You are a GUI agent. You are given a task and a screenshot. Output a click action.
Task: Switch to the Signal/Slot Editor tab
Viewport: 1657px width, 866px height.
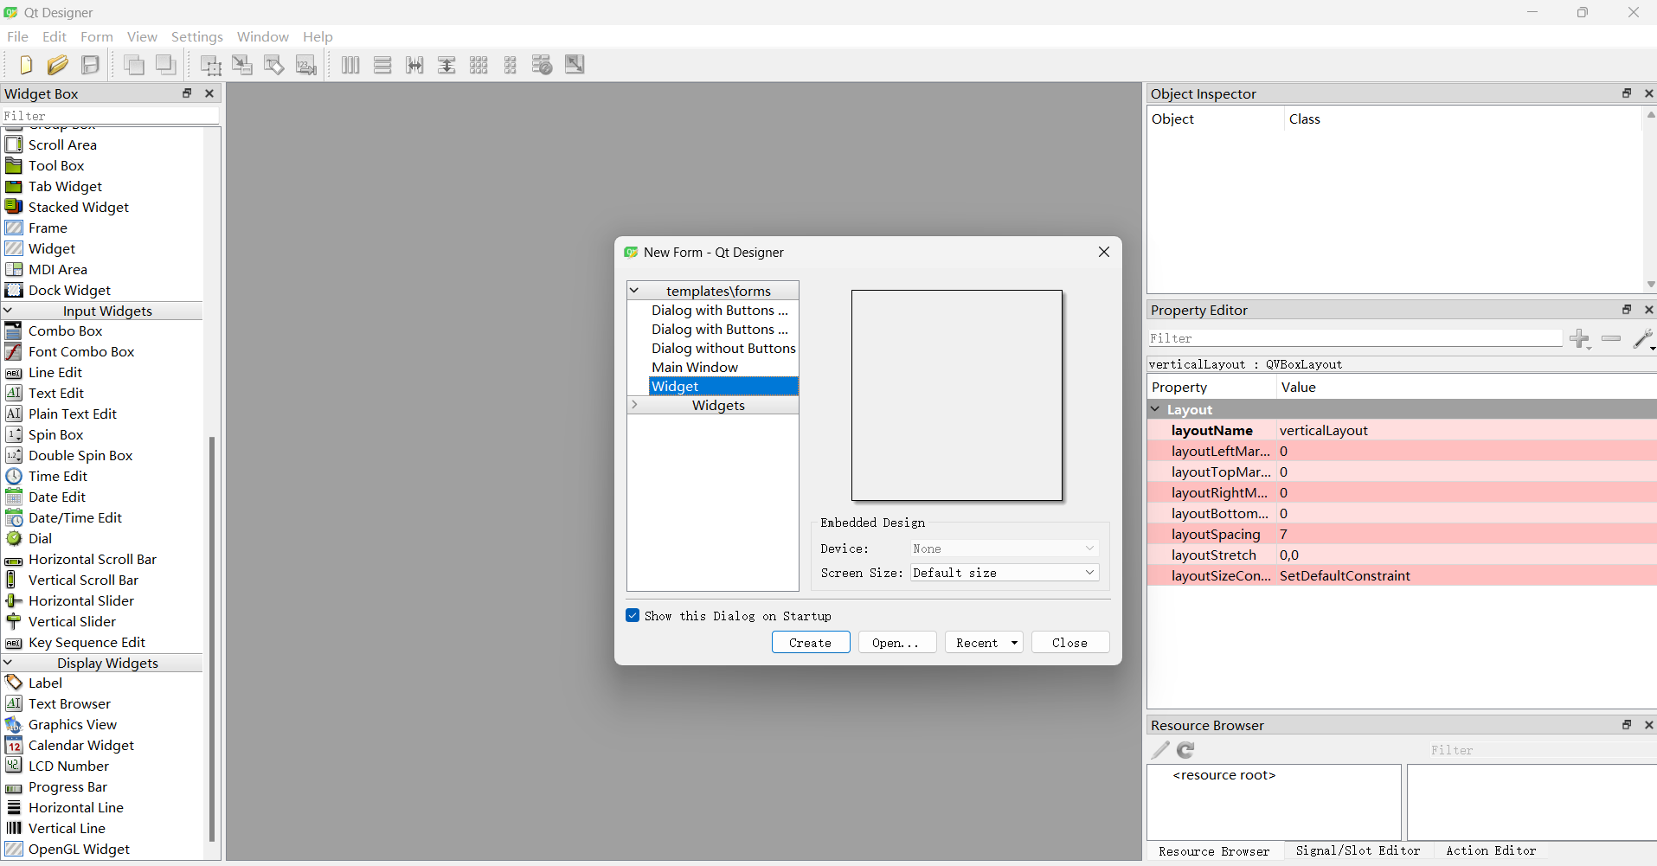1357,850
